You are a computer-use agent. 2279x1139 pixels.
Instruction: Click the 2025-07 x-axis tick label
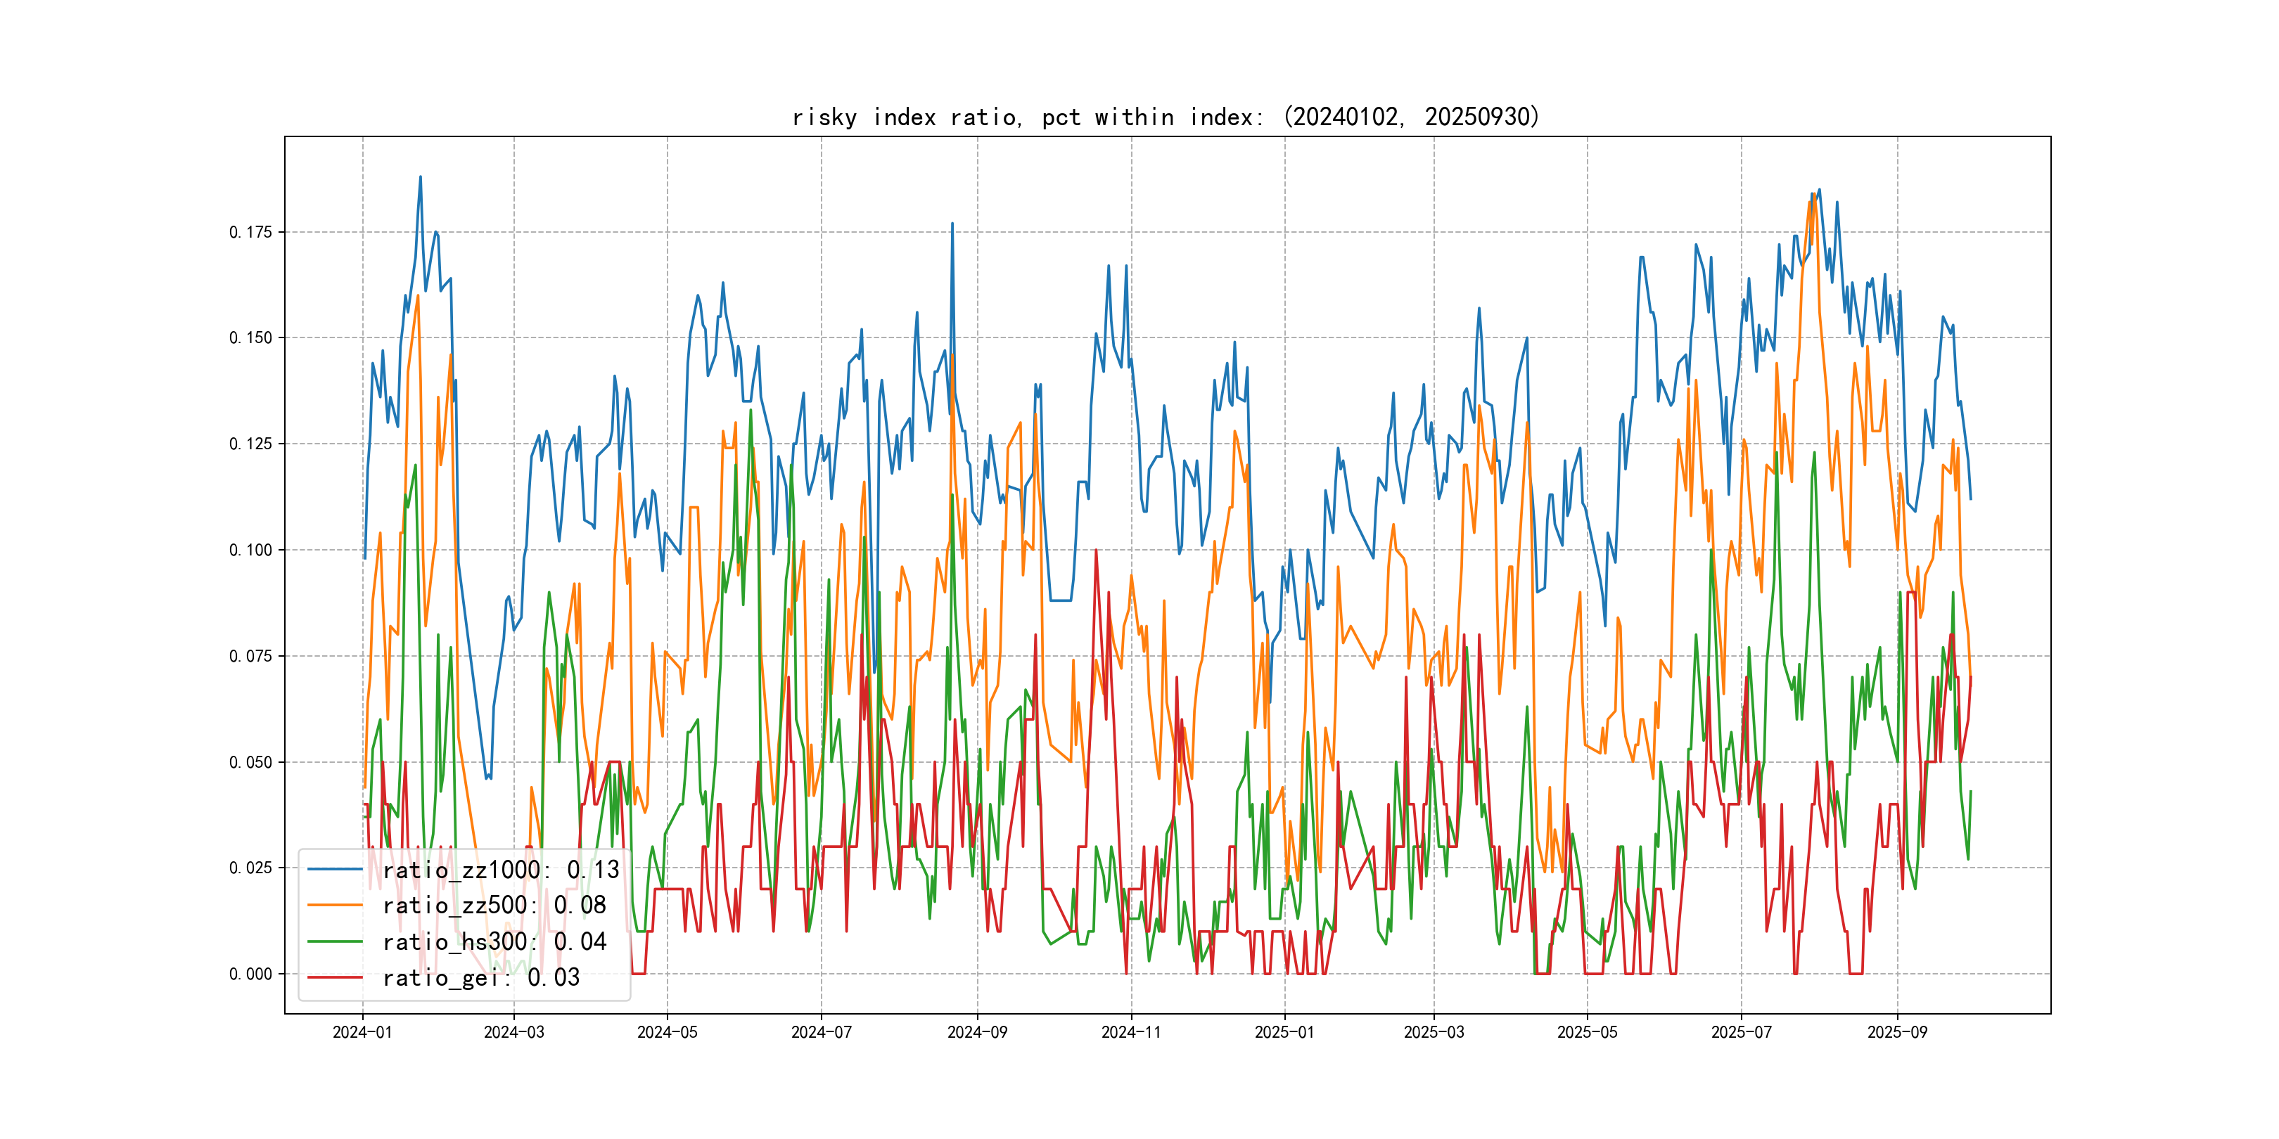pyautogui.click(x=1741, y=1032)
